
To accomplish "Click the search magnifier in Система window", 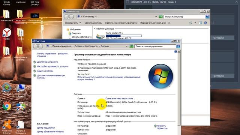I will pyautogui.click(x=178, y=46).
